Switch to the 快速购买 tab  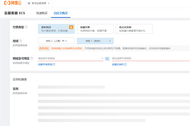point(42,13)
